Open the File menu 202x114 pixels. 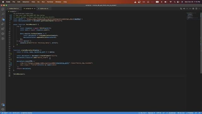coord(14,2)
